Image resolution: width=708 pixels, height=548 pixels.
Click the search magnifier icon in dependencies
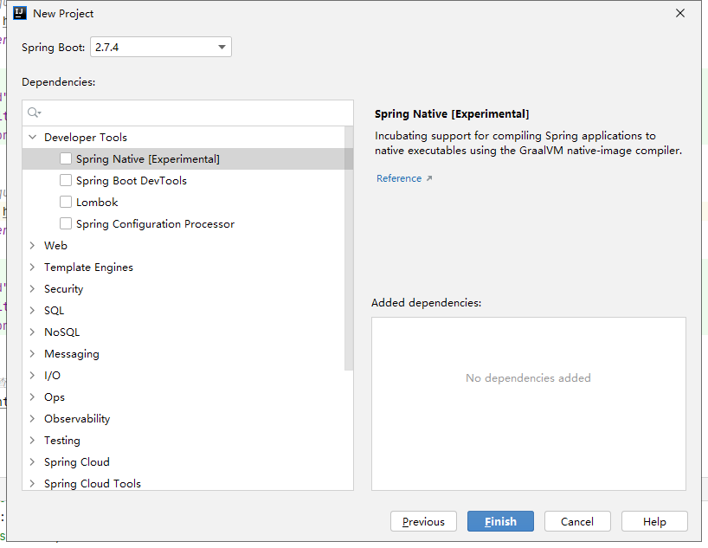pyautogui.click(x=34, y=113)
